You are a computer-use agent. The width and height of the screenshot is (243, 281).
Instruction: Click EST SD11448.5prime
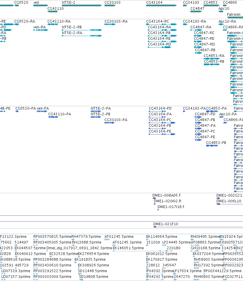point(93,271)
